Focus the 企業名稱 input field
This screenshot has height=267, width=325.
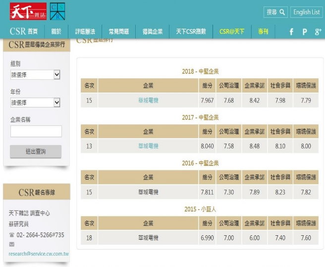point(36,131)
